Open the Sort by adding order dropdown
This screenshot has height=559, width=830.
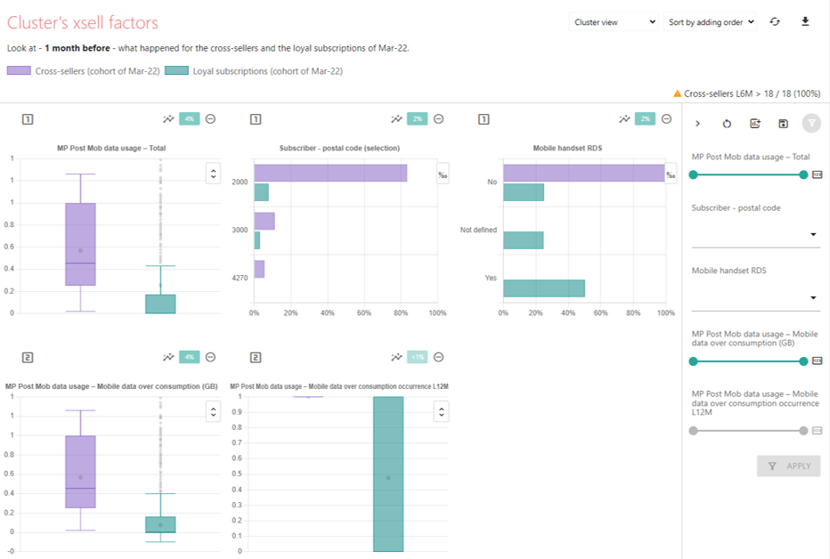710,22
